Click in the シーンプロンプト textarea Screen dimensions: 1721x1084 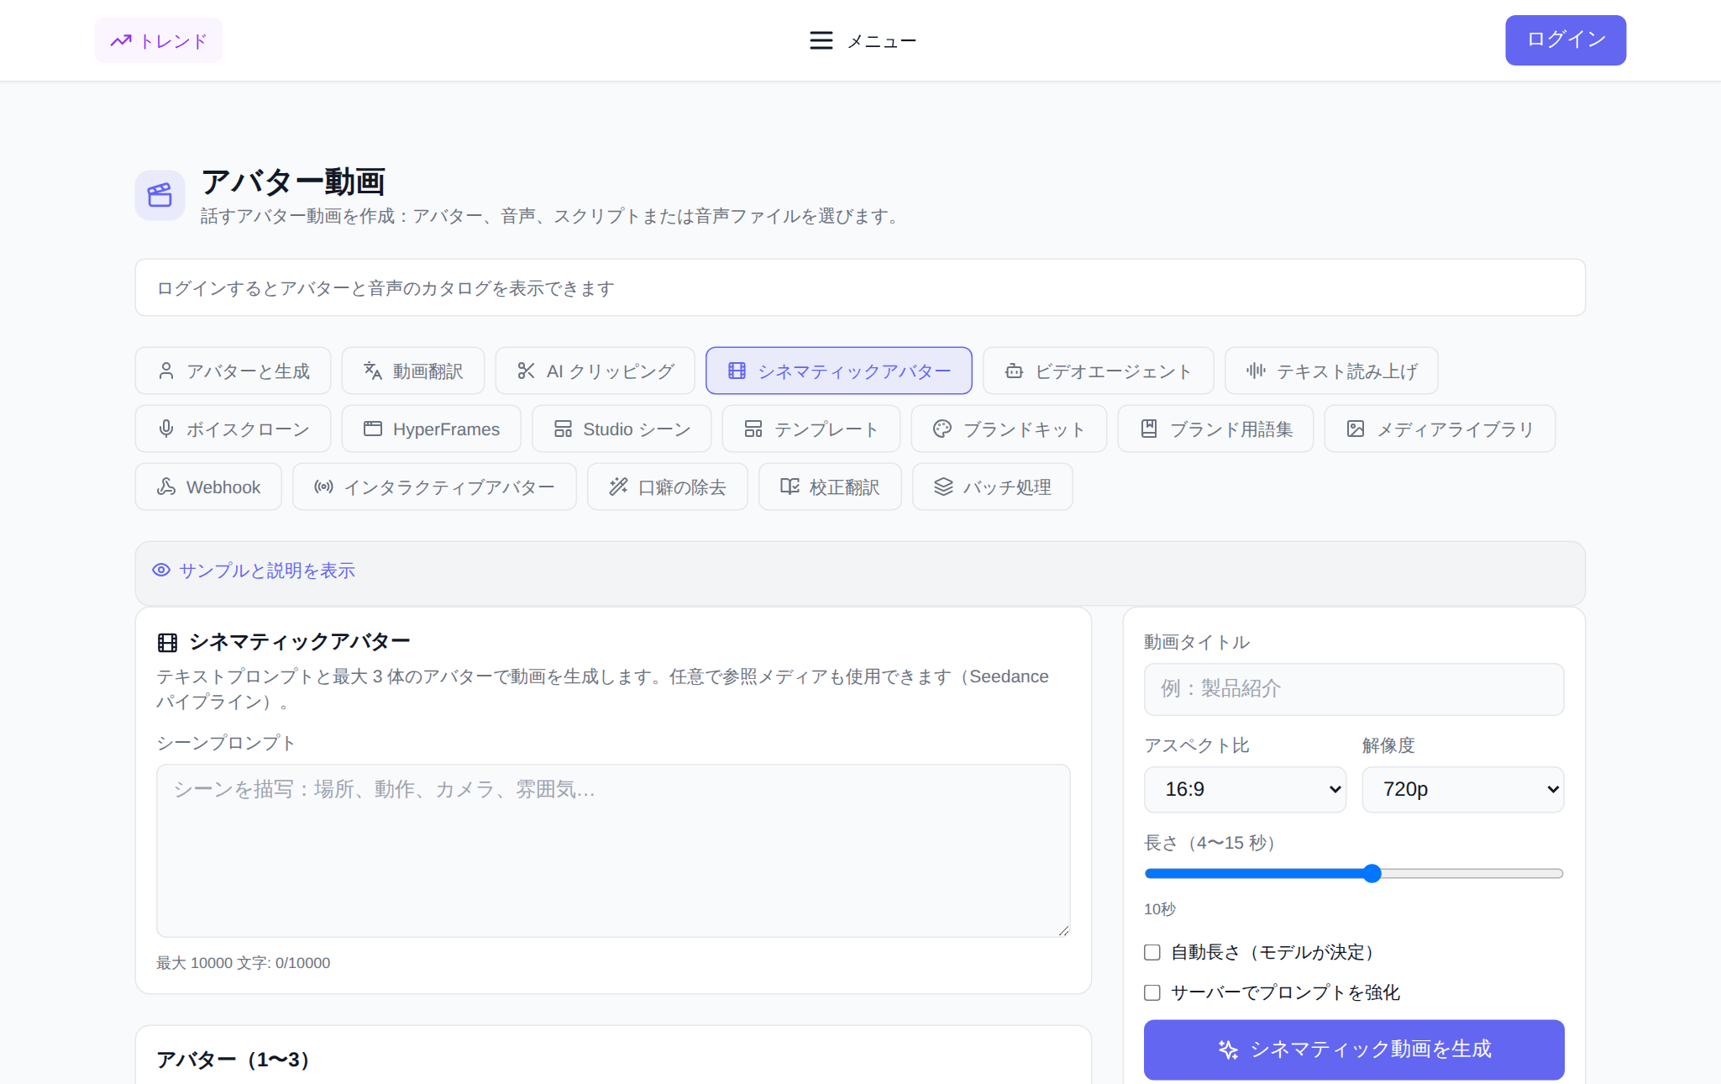pos(613,850)
